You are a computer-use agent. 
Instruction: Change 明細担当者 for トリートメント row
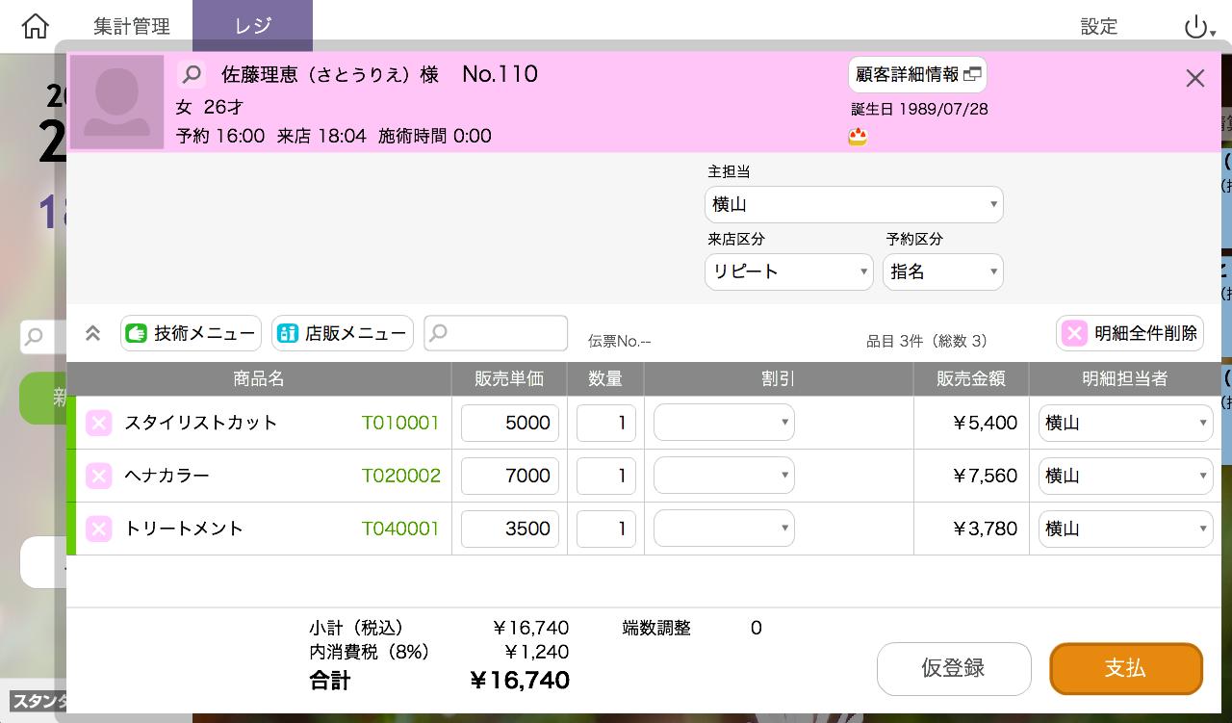(x=1126, y=529)
